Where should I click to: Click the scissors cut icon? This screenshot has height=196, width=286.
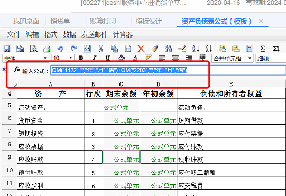point(100,49)
